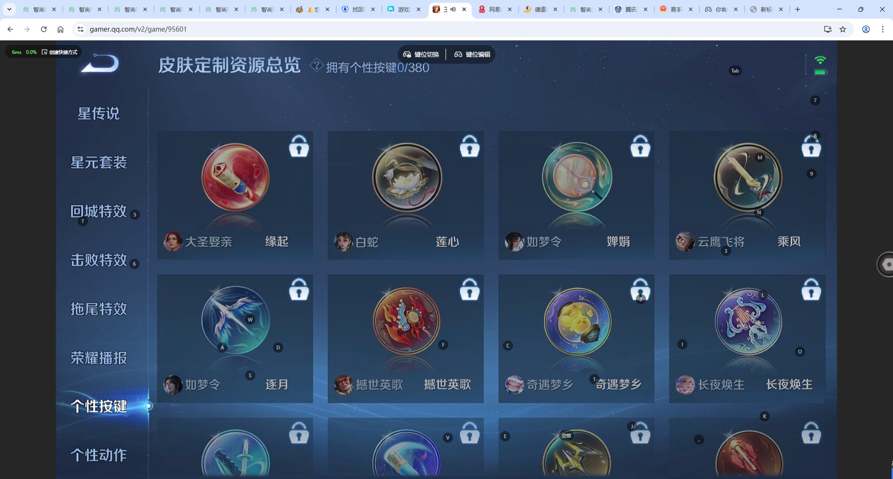Bookmark the page with the star icon
Image resolution: width=893 pixels, height=479 pixels.
coord(843,29)
